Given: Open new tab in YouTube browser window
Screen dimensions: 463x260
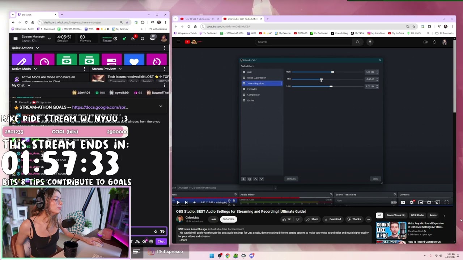Looking at the screenshot, I should click(x=268, y=19).
